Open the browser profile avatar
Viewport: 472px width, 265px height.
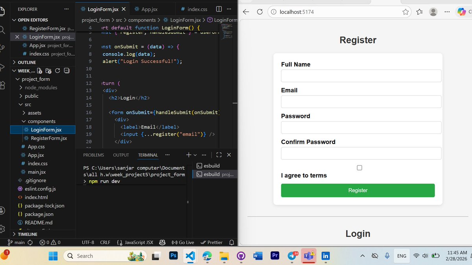433,12
